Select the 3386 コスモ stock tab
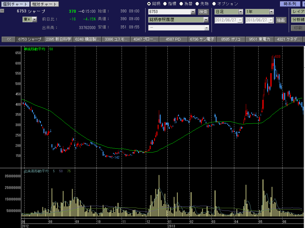This screenshot has width=305, height=228. pos(116,39)
